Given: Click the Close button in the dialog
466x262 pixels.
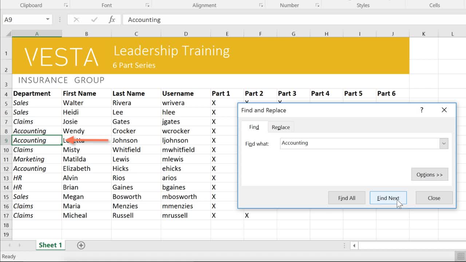Looking at the screenshot, I should pos(434,198).
